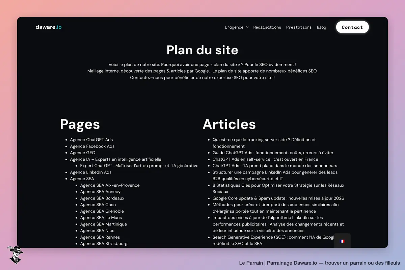The height and width of the screenshot is (270, 405).
Task: Visit Agence SEA Caen page
Action: coord(98,205)
